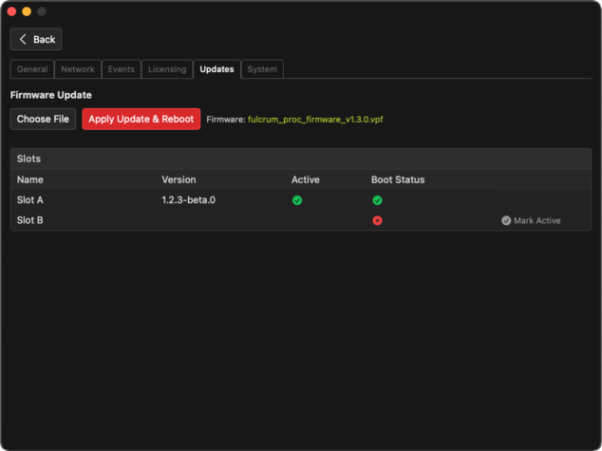
Task: Go to the Licensing tab
Action: pos(167,69)
